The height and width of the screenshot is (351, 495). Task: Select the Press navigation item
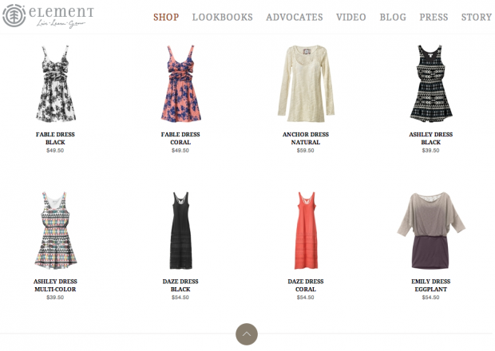tap(434, 17)
